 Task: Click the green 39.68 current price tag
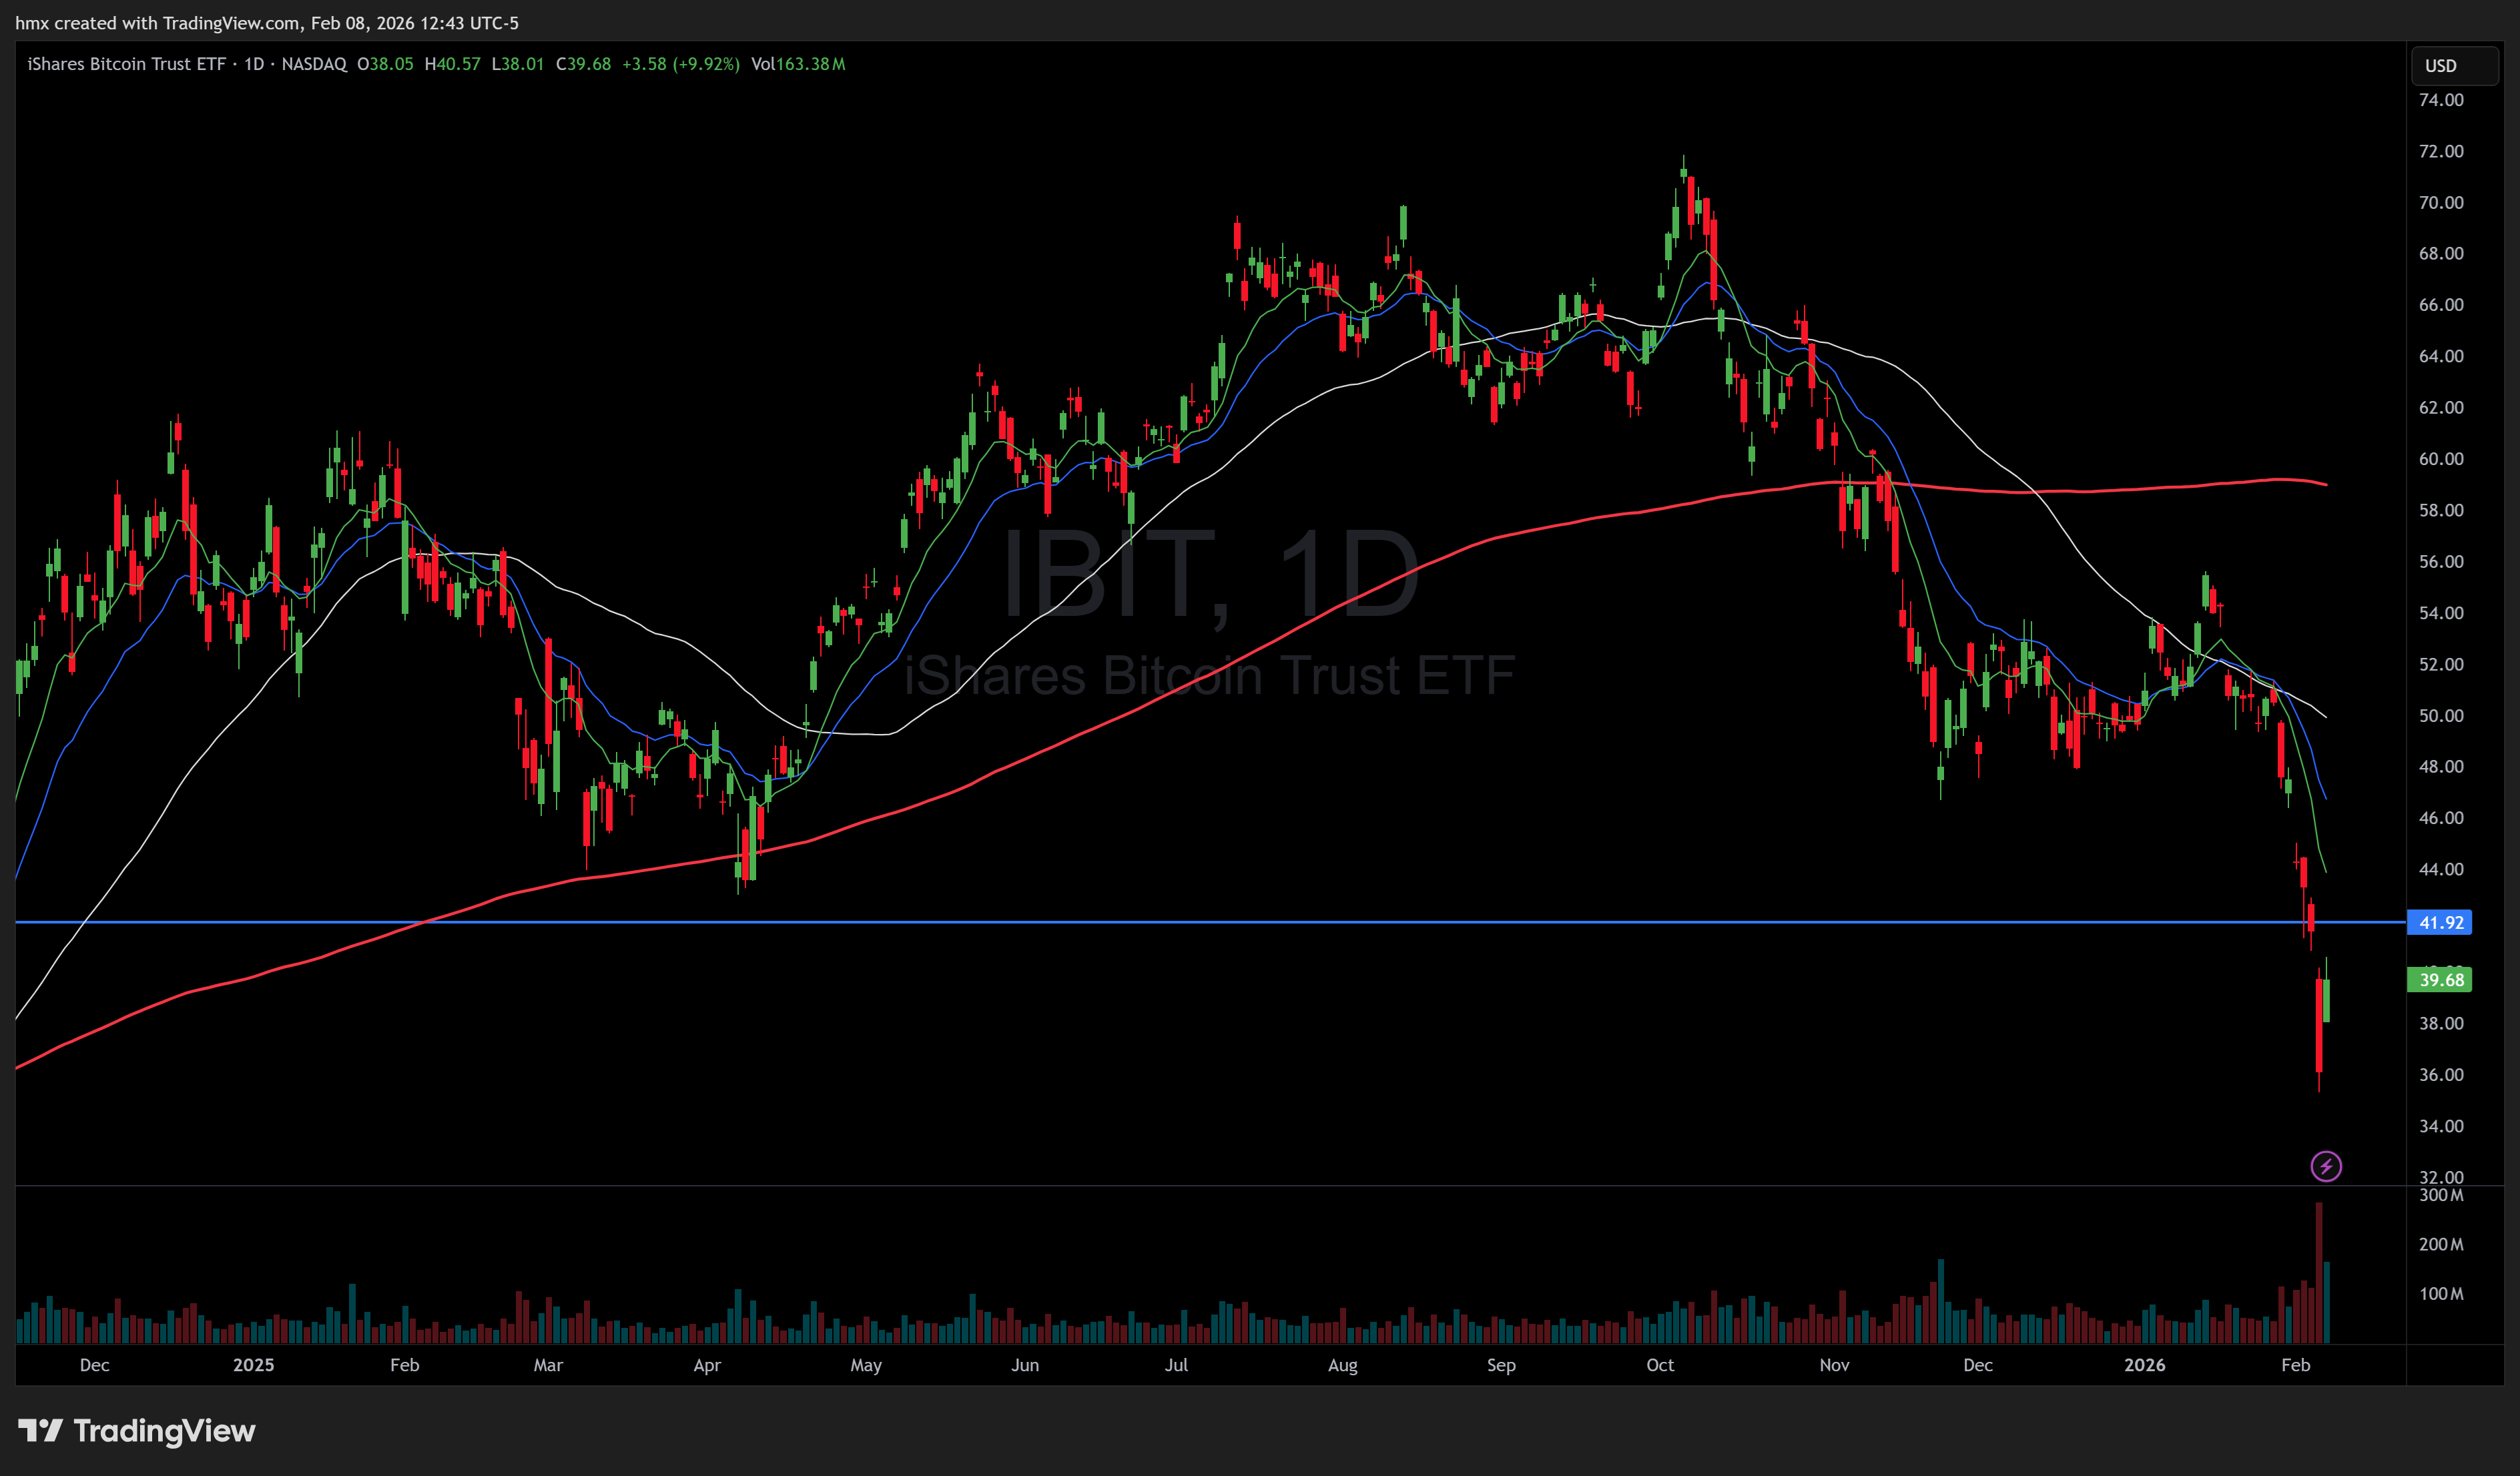click(2439, 980)
